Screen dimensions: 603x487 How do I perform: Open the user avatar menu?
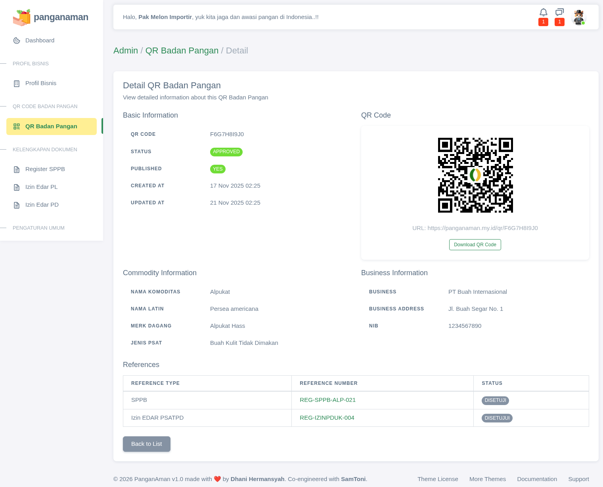click(579, 17)
